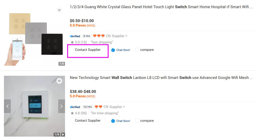Viewport: 255px width, 137px height.
Task: Open glass panel switches product thumbnail
Action: (x=34, y=36)
